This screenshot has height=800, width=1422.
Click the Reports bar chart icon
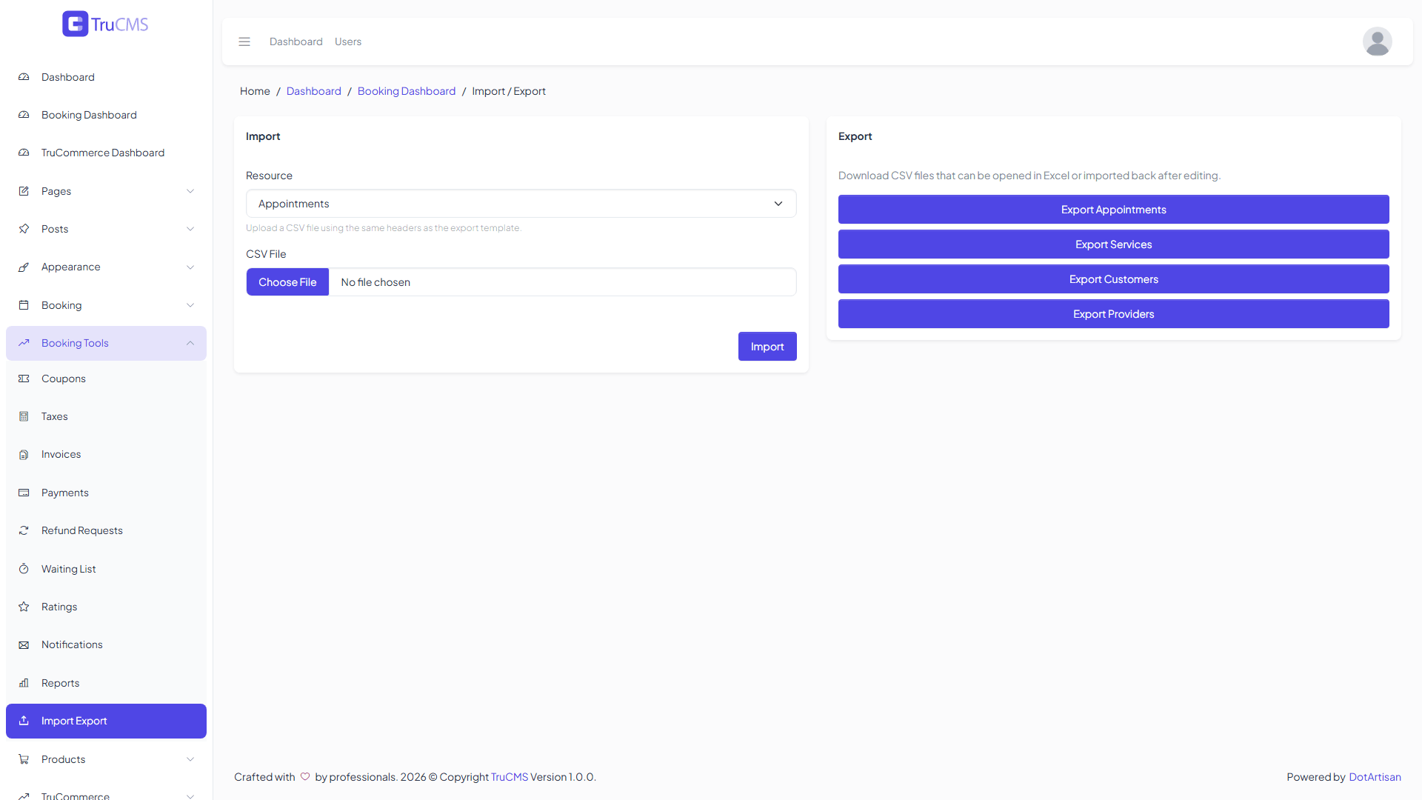coord(24,683)
